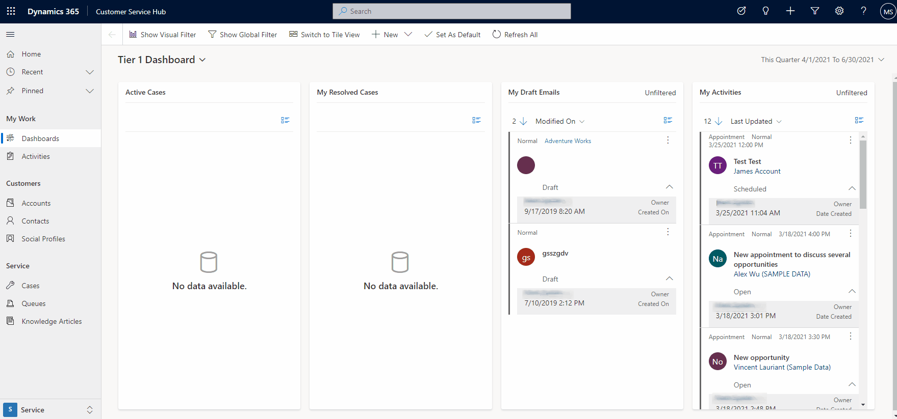This screenshot has width=897, height=419.
Task: Click the Search input field
Action: [x=451, y=11]
